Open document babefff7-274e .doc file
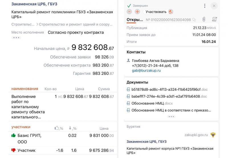Screen dimensions: 228x158 [169, 96]
